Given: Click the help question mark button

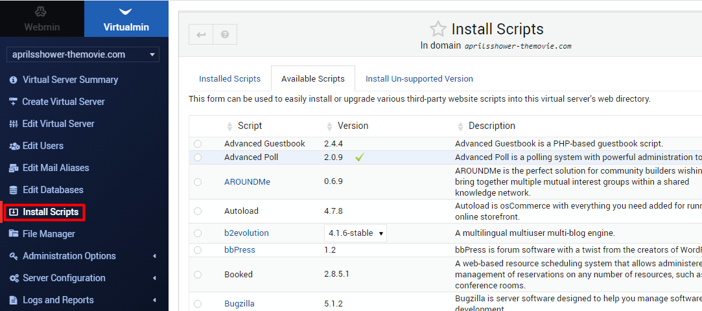Looking at the screenshot, I should (x=225, y=34).
